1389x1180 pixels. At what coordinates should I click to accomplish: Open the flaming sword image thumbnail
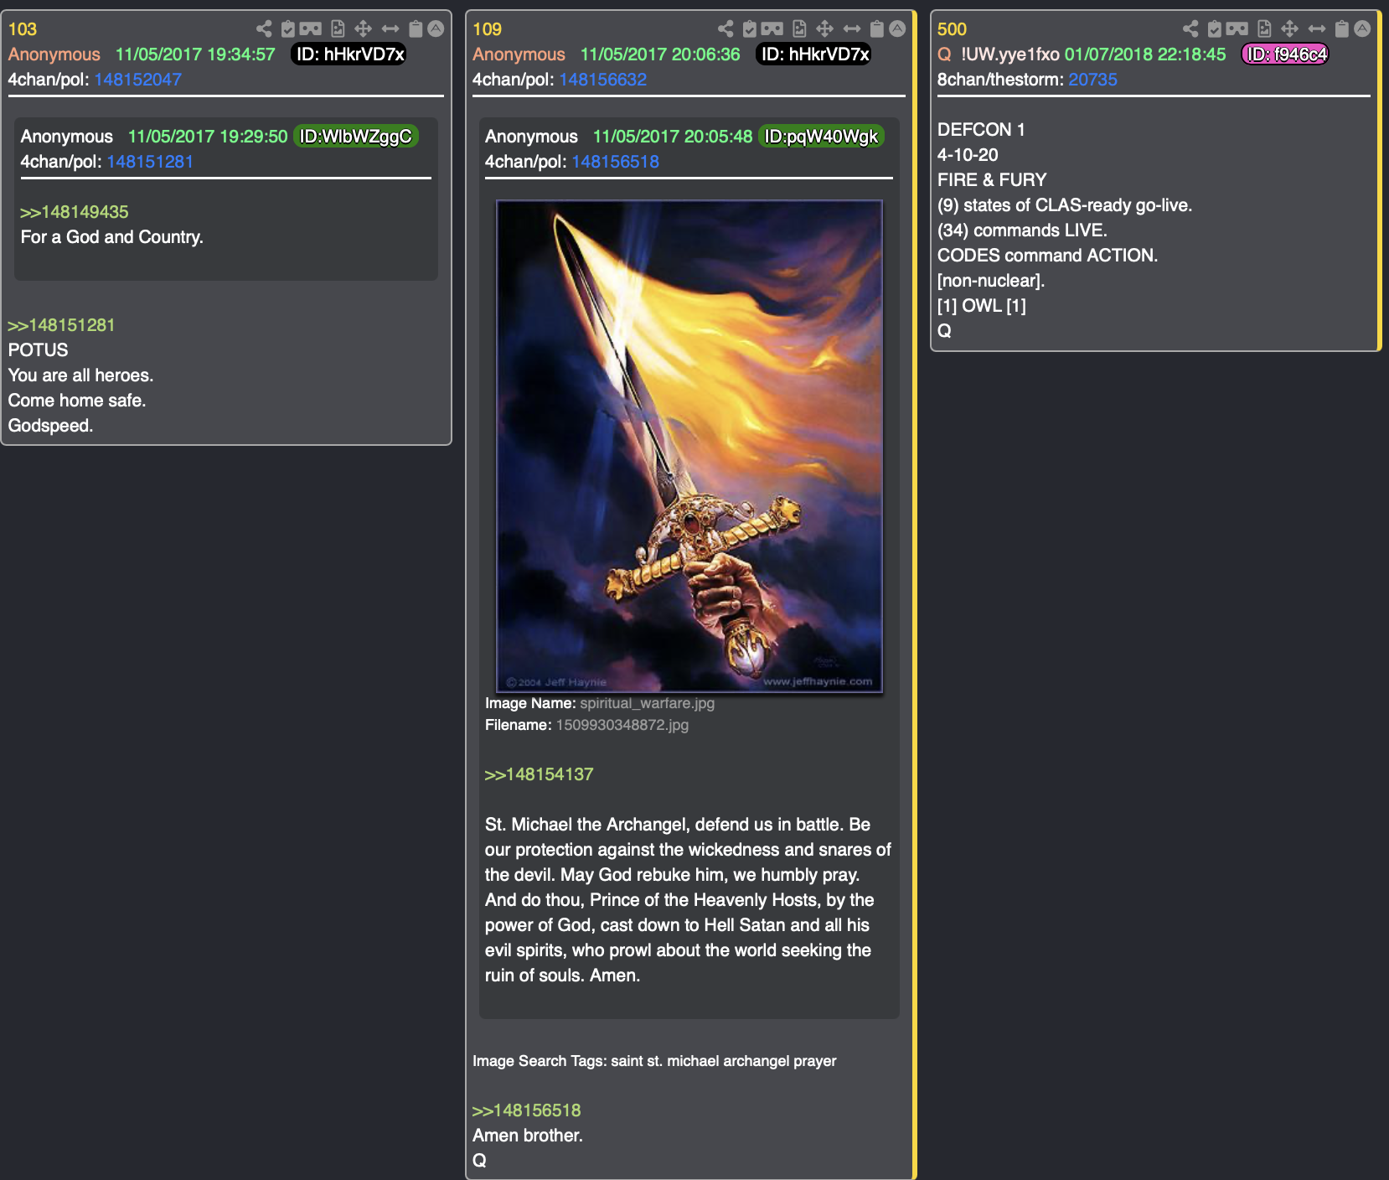tap(689, 446)
